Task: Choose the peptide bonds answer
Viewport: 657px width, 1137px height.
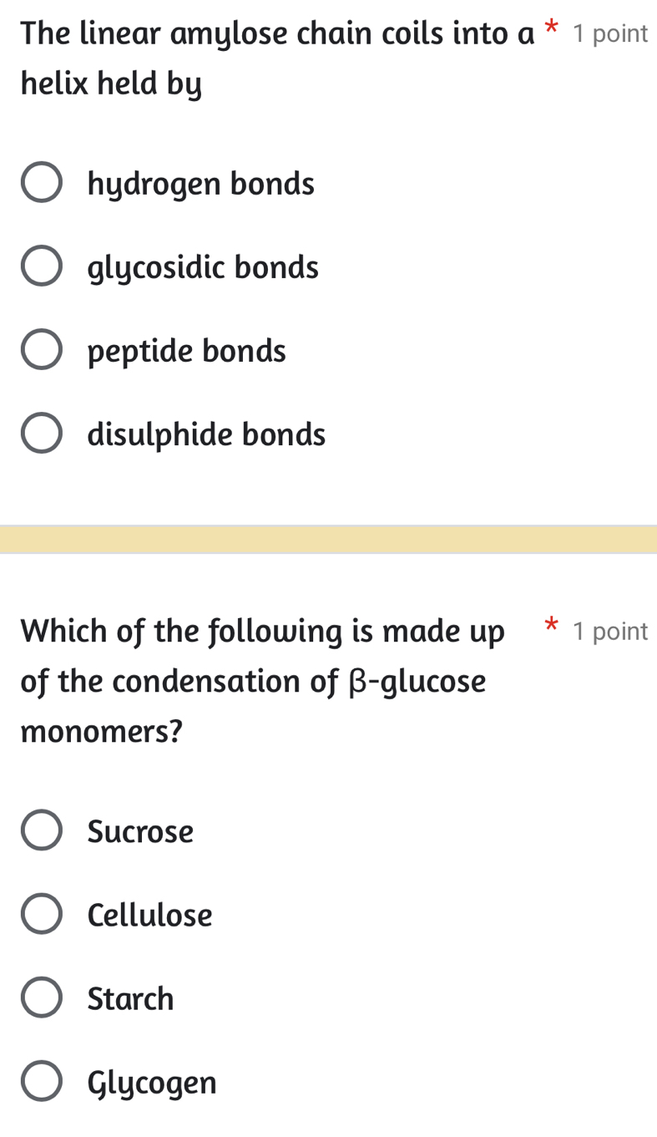Action: (43, 348)
